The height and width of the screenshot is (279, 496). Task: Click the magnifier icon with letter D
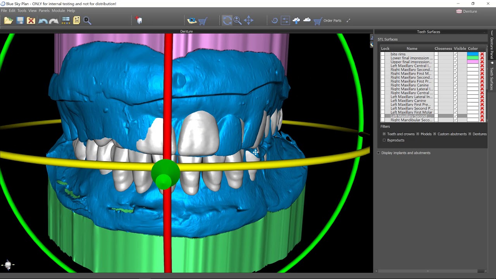pyautogui.click(x=87, y=21)
